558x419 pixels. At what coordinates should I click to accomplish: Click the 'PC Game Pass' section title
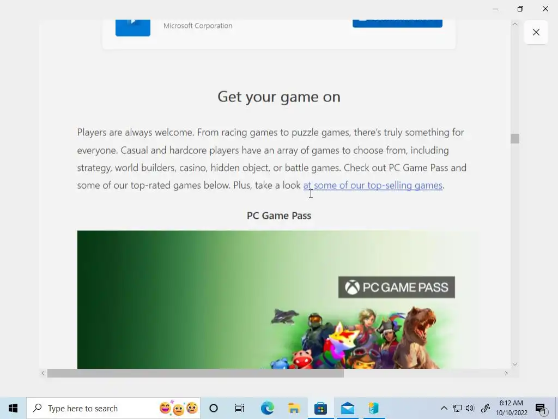[x=279, y=216]
